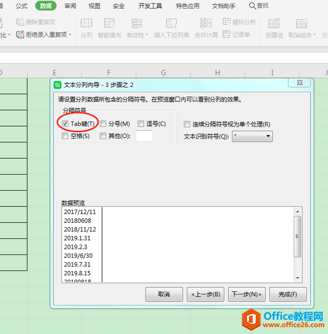The height and width of the screenshot is (334, 328).
Task: Click the WPS logo in dialog title
Action: 58,85
